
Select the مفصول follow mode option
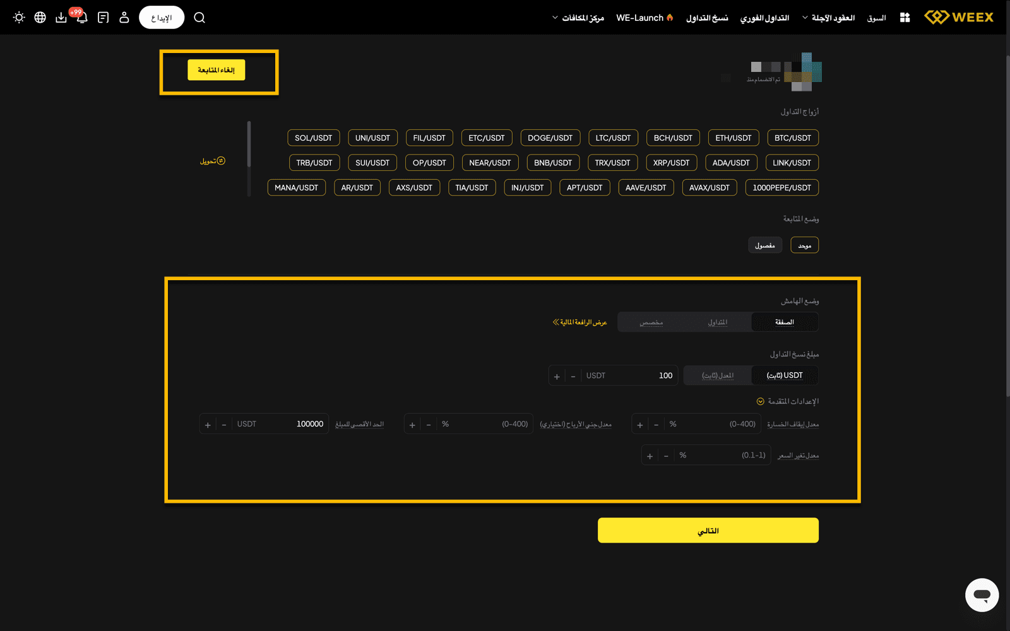click(x=765, y=245)
